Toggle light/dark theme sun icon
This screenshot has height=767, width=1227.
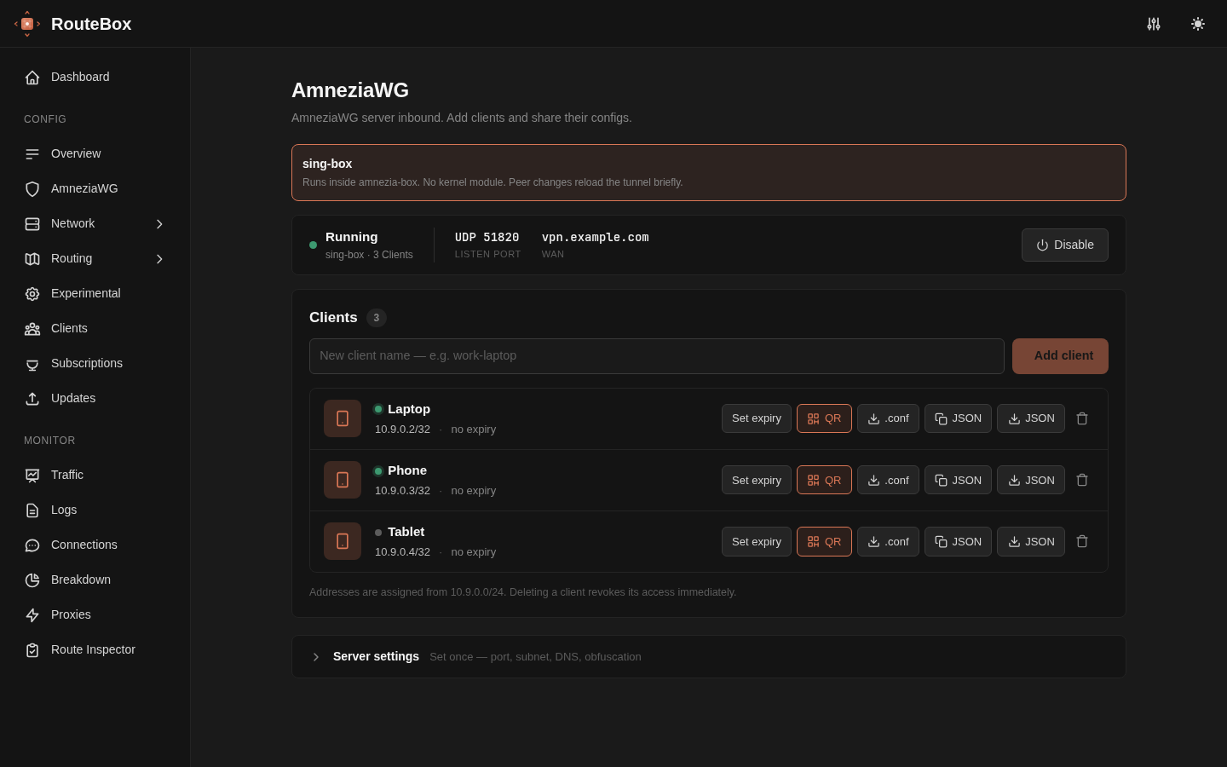(1198, 24)
